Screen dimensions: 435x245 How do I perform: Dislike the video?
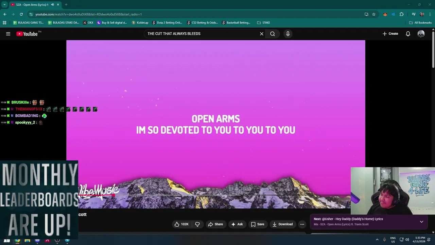pos(197,224)
